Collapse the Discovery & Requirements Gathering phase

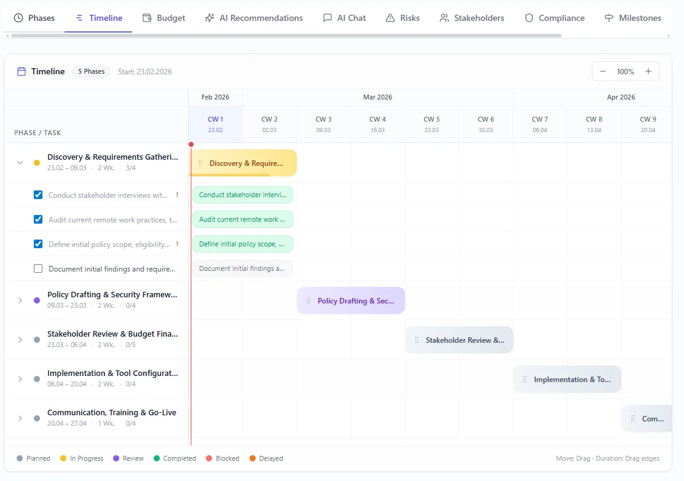19,163
